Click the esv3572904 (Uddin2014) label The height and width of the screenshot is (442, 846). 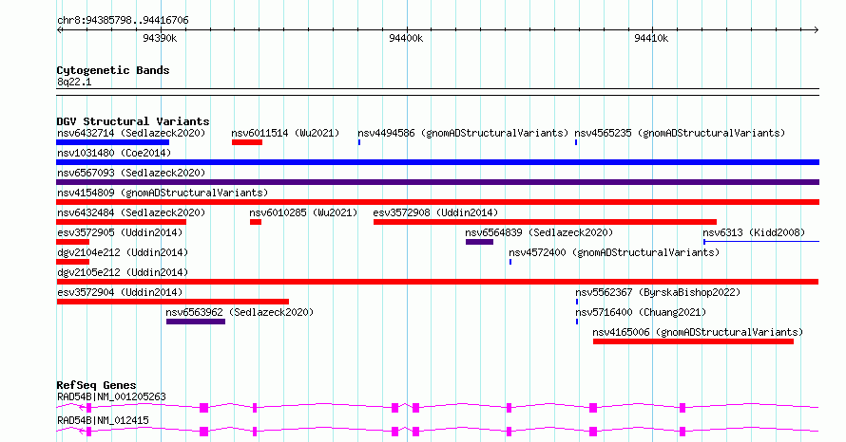coord(120,292)
